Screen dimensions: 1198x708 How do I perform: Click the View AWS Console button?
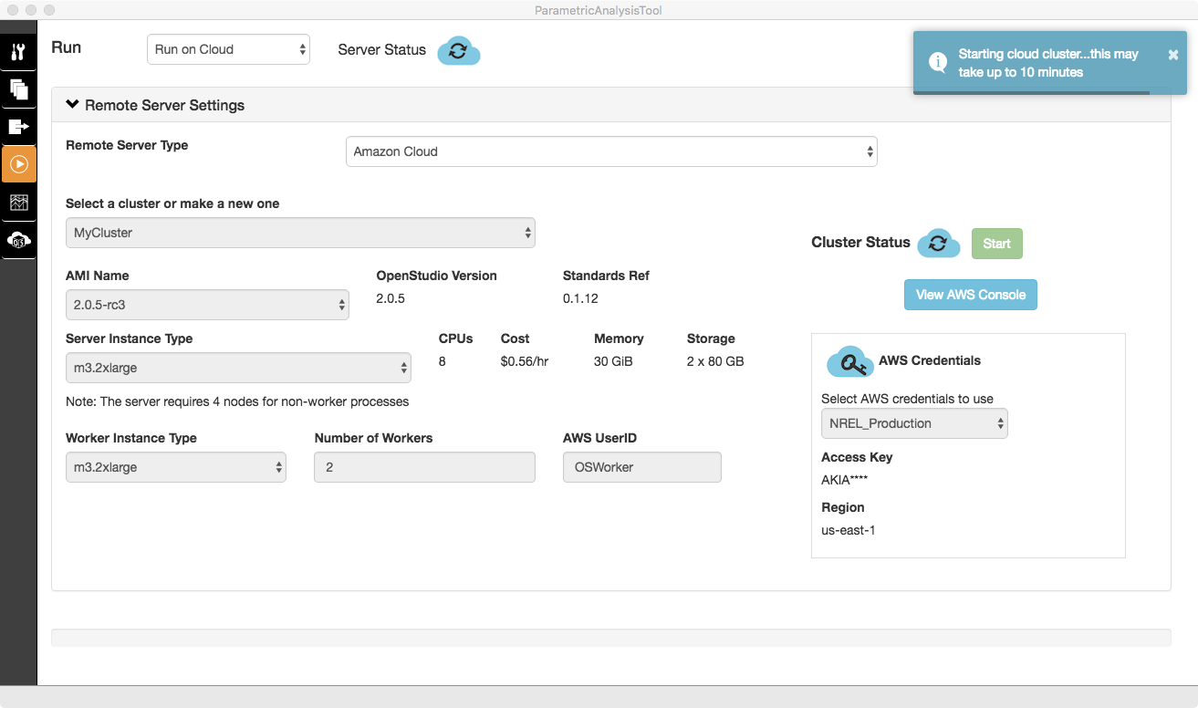pyautogui.click(x=970, y=295)
